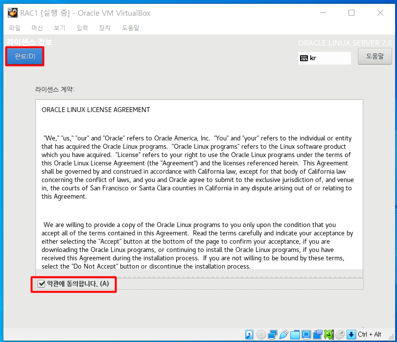Viewport: 397px width, 342px height.
Task: Click the VirtualBox window title icon
Action: click(13, 13)
